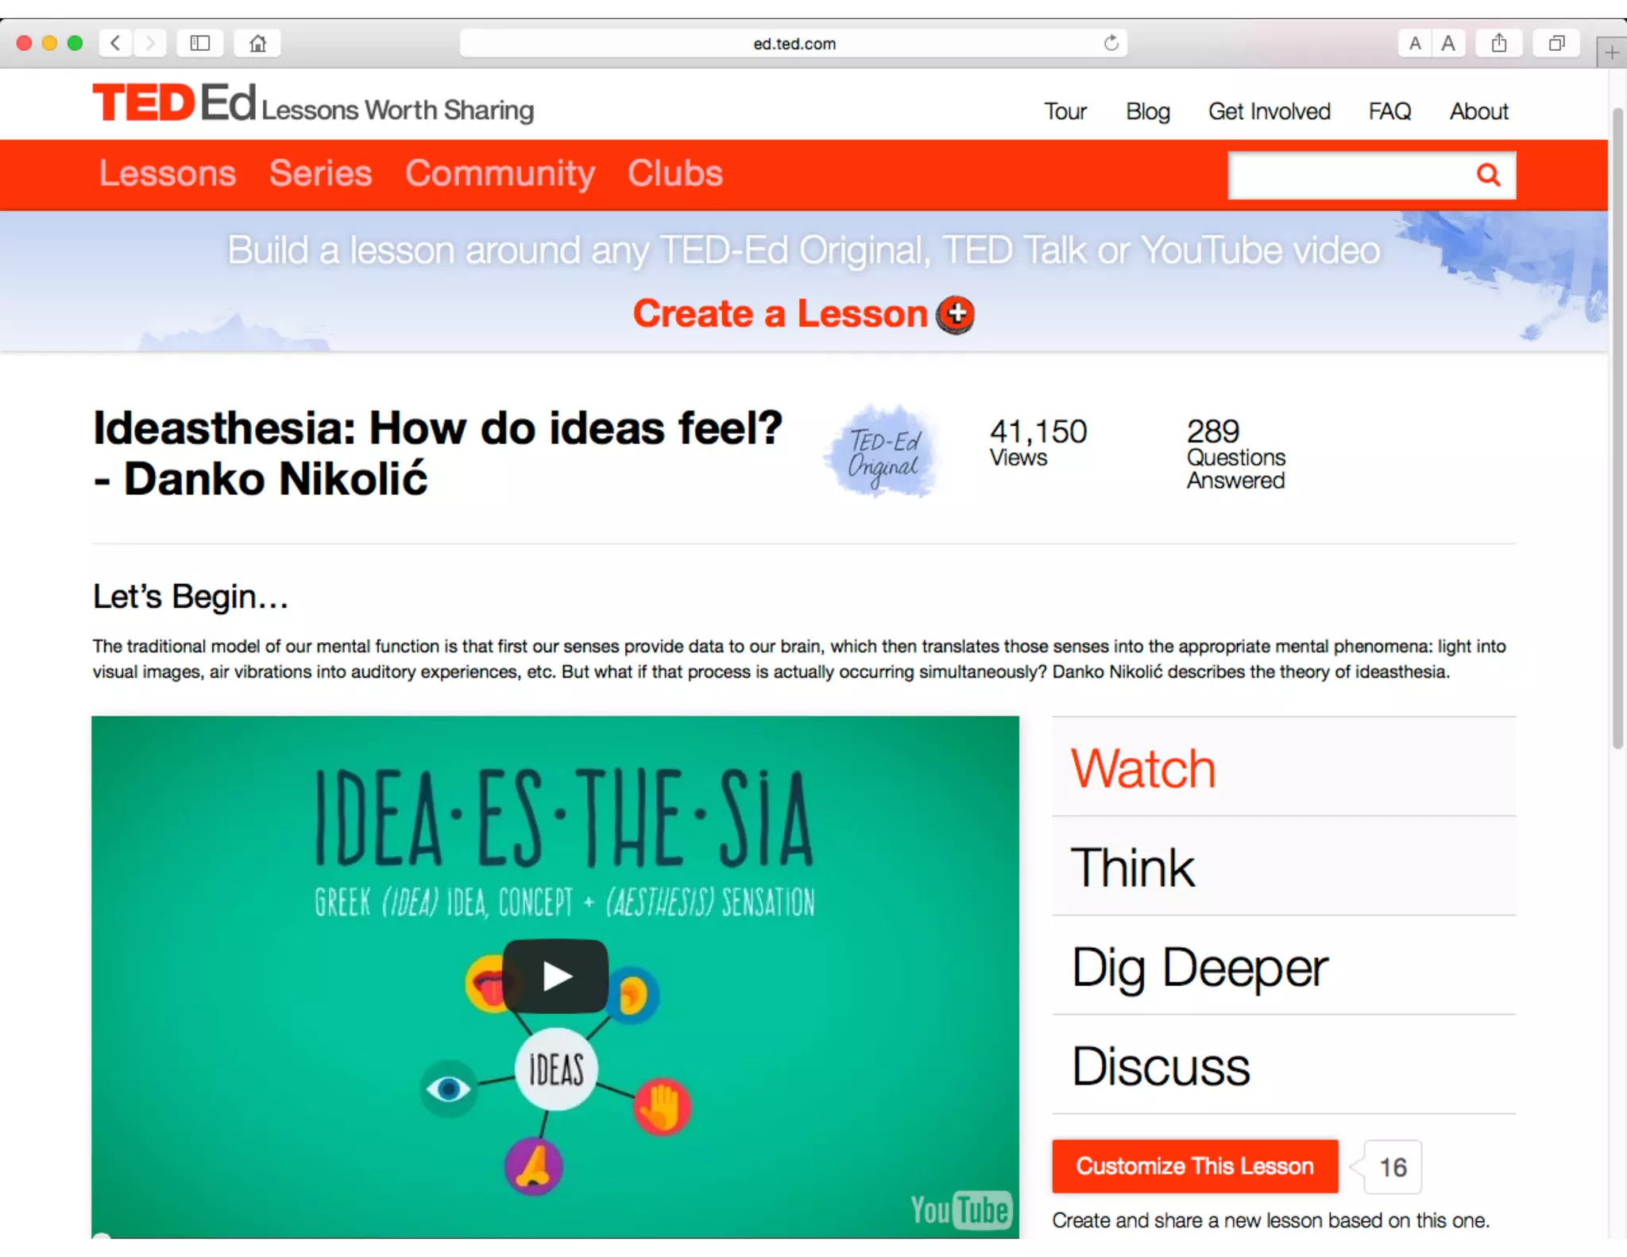The height and width of the screenshot is (1257, 1627).
Task: Click Customize This Lesson button
Action: pos(1195,1166)
